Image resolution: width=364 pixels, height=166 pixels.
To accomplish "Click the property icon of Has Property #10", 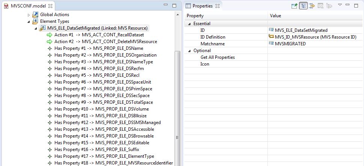I will (x=50, y=109).
